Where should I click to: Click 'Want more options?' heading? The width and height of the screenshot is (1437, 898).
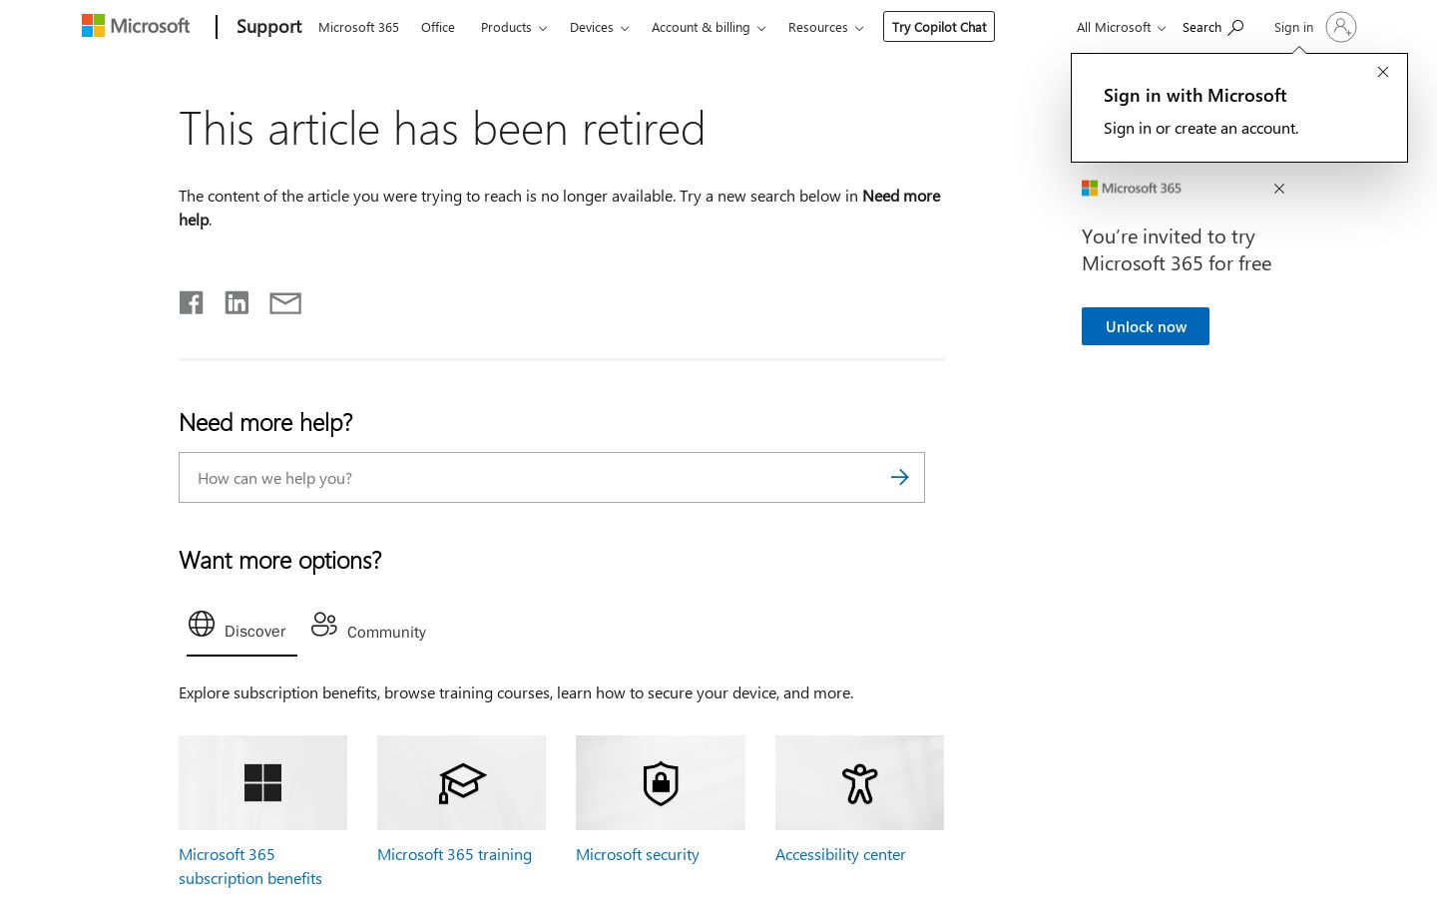tap(280, 560)
